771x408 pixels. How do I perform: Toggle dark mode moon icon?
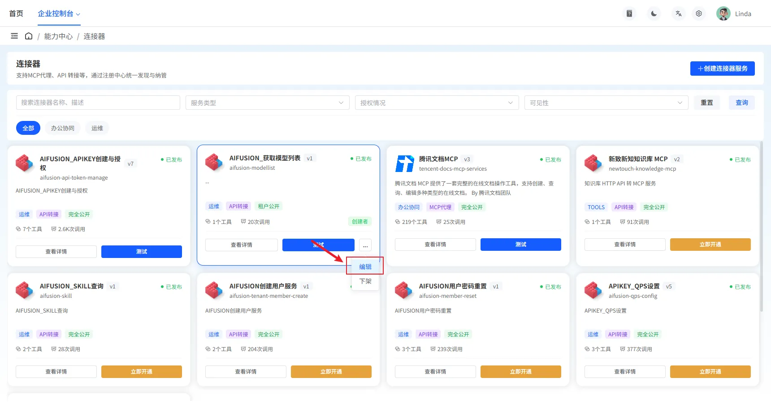654,13
